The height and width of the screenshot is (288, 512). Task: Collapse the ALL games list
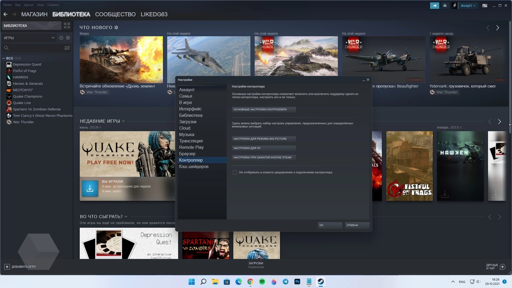[4, 58]
